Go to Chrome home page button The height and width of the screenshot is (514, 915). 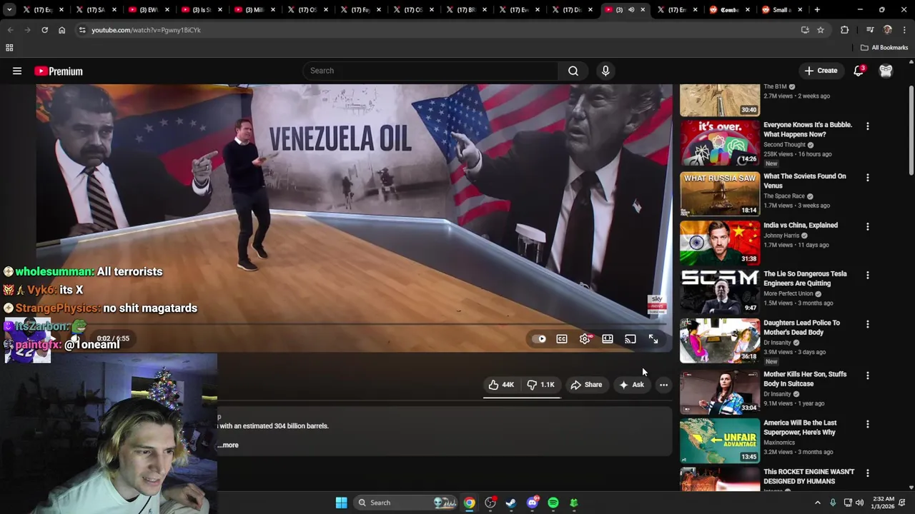point(61,30)
